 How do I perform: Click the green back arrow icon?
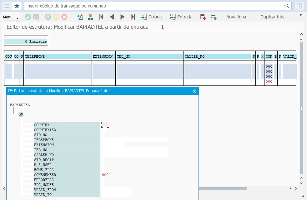click(48, 17)
